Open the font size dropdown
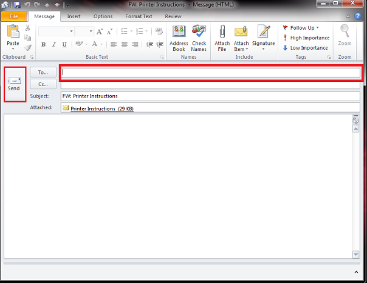Screen dimensions: 367x283 click(91, 32)
